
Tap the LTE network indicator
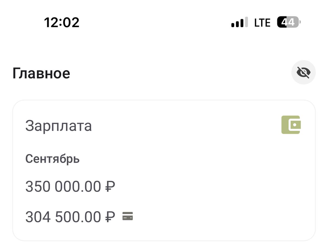click(x=262, y=23)
